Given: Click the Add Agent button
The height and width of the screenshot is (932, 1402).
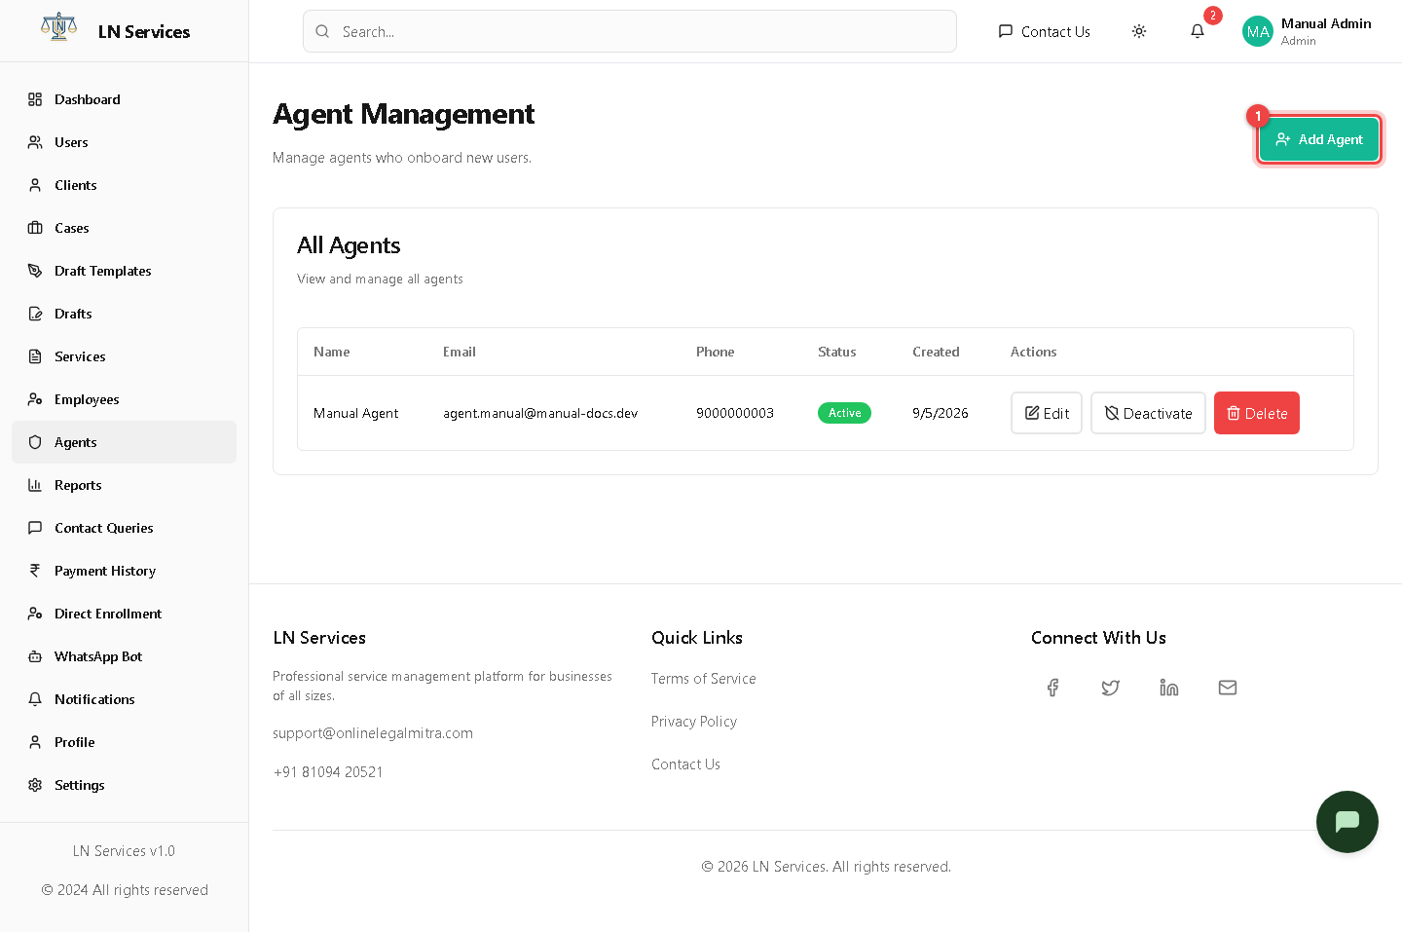Looking at the screenshot, I should 1318,139.
